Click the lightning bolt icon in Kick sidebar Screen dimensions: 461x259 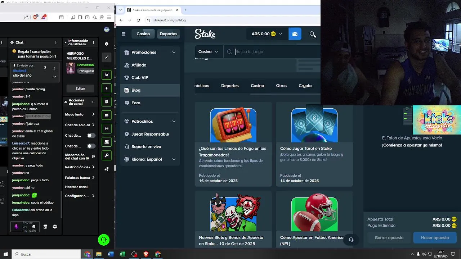107,88
